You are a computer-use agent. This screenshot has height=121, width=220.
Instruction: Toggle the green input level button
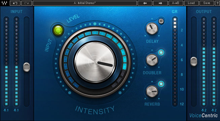pos(58,30)
